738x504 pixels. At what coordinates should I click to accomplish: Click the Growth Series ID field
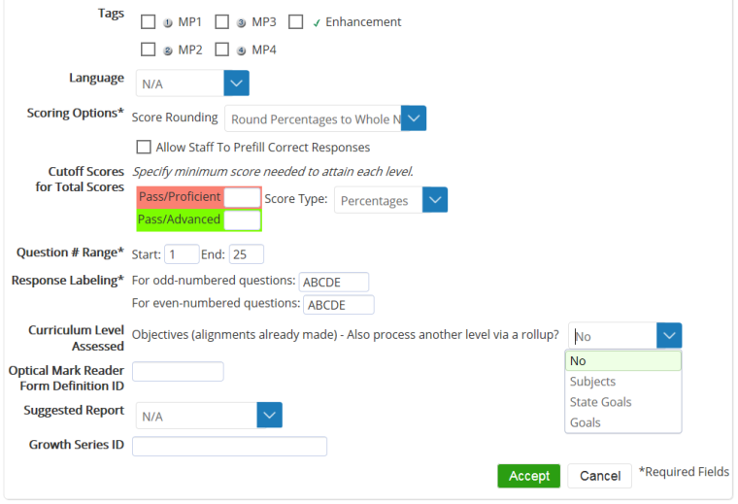229,447
